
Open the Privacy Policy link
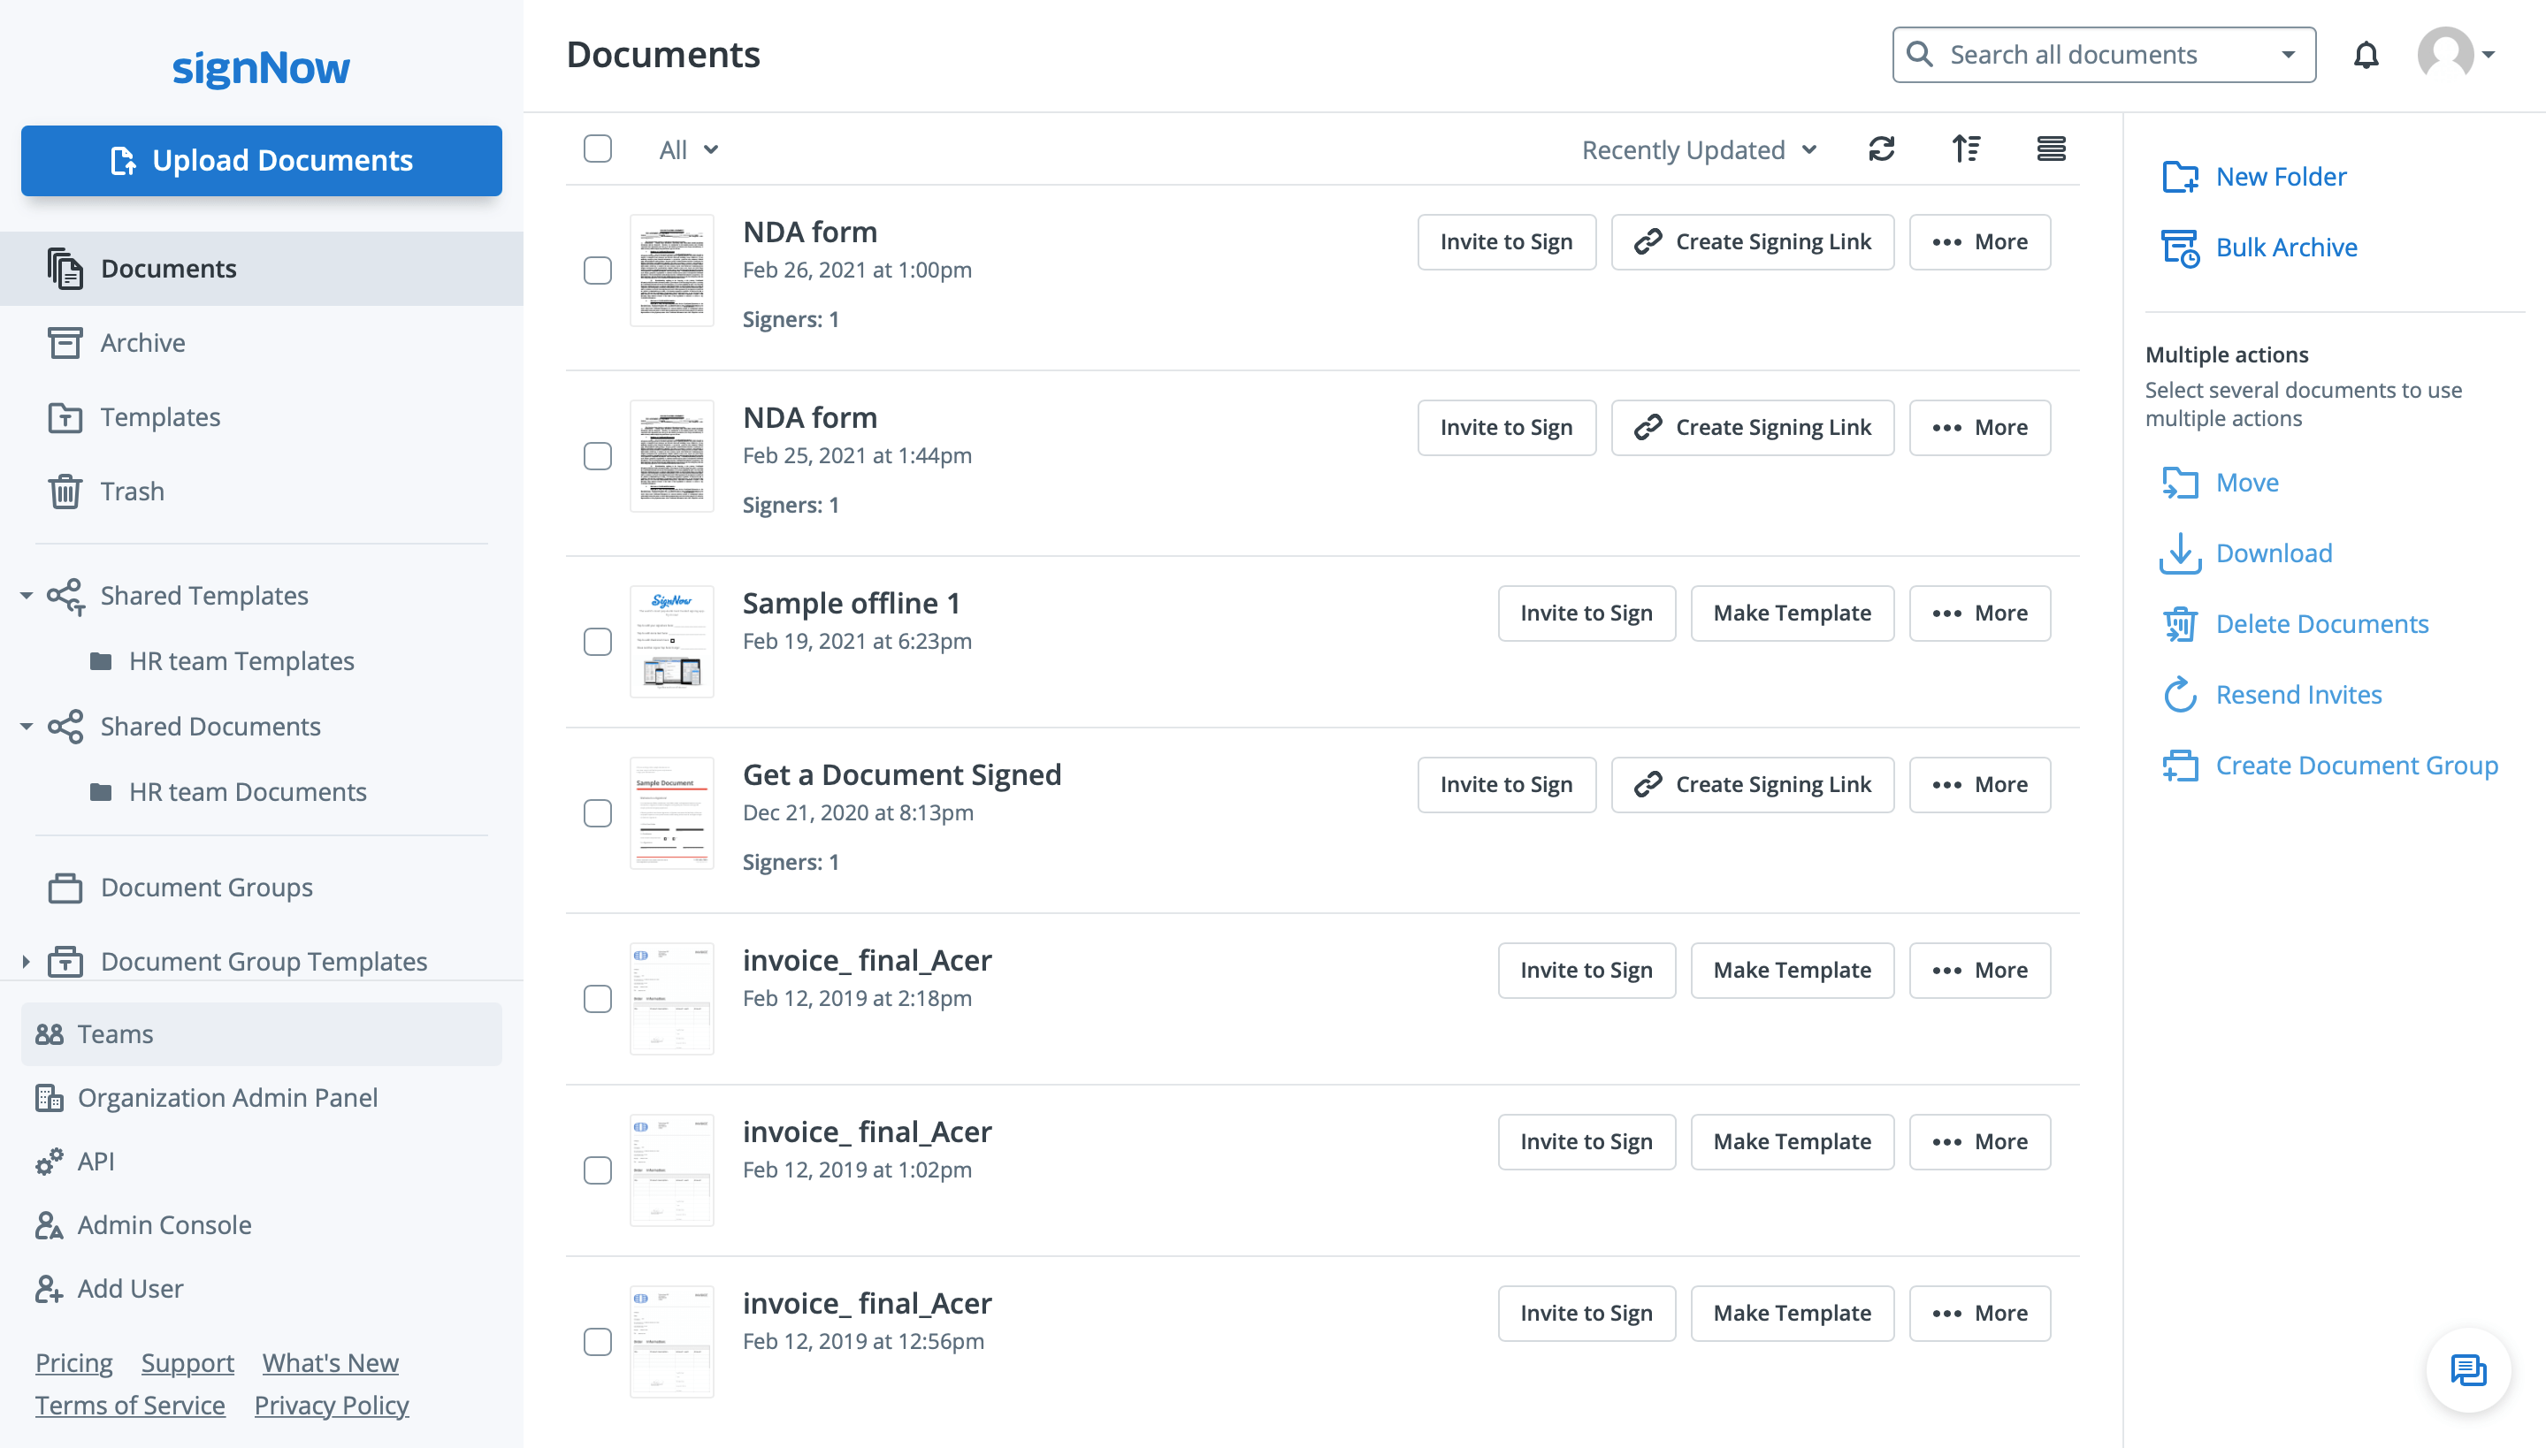click(x=332, y=1406)
